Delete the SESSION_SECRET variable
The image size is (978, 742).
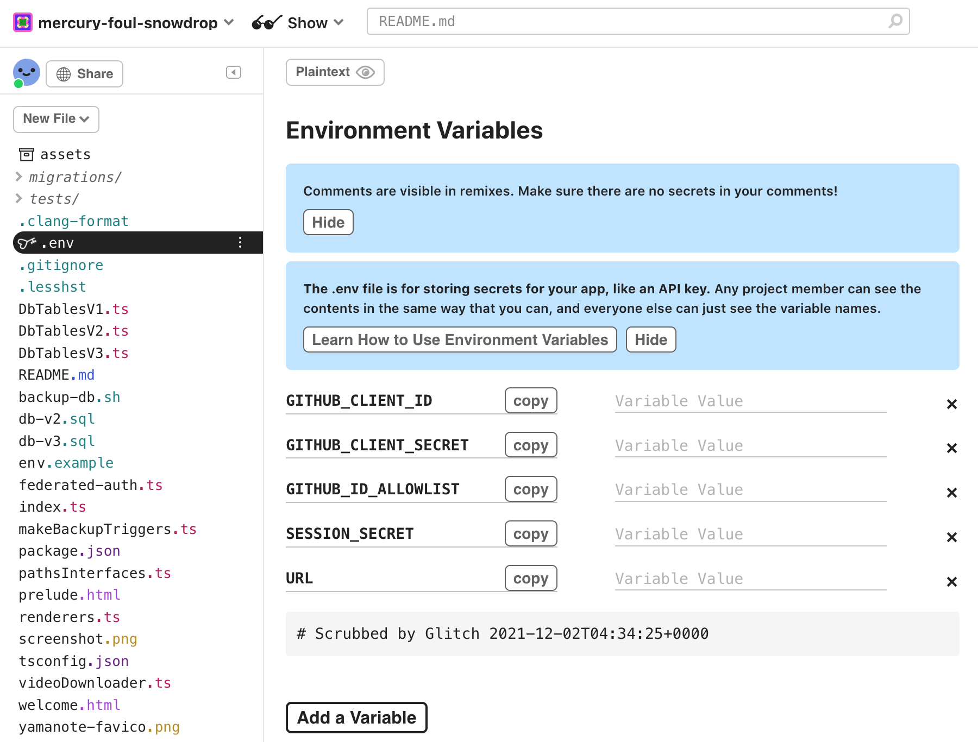[x=951, y=537]
